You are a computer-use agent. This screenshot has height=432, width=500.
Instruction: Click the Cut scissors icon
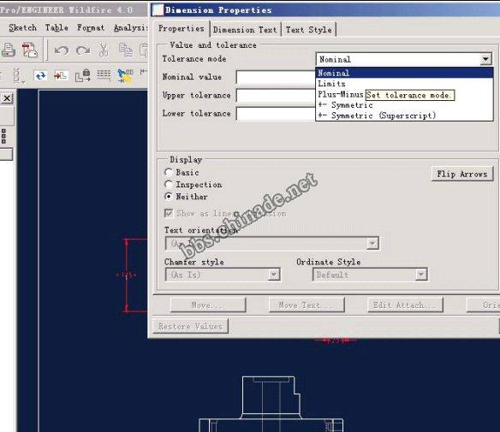pyautogui.click(x=104, y=50)
